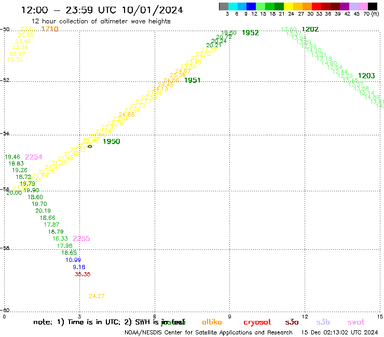Click the yellow value '22.97'
The height and width of the screenshot is (337, 384).
(x=18, y=54)
